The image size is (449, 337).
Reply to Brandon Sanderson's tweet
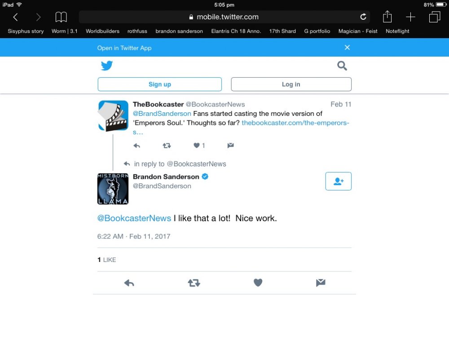(x=129, y=283)
